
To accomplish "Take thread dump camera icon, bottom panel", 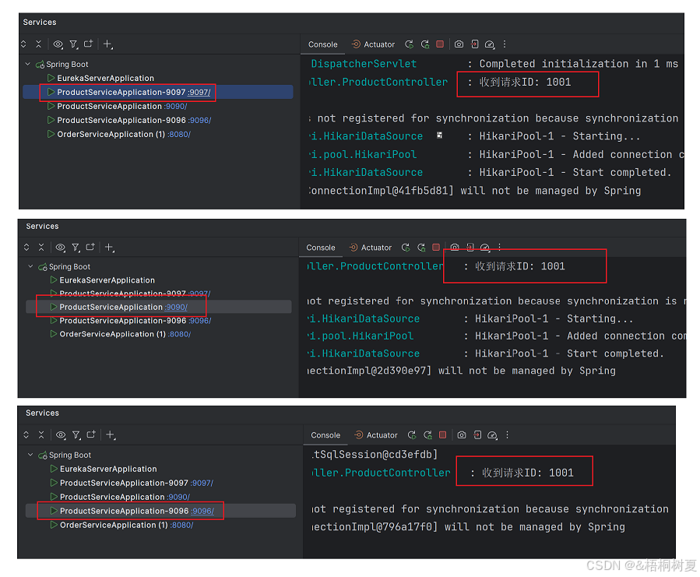I will (x=462, y=435).
